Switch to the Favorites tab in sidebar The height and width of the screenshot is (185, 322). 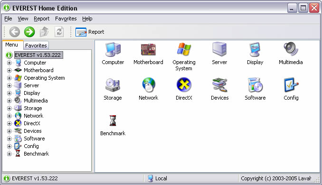[36, 46]
